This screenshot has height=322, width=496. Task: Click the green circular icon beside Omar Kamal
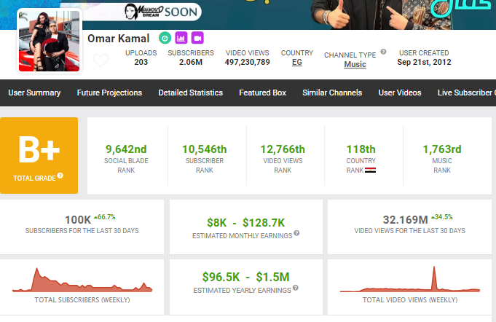(x=165, y=38)
